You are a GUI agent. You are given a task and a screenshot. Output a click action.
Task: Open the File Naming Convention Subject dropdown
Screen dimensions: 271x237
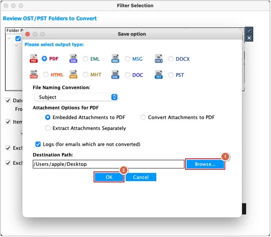[76, 97]
